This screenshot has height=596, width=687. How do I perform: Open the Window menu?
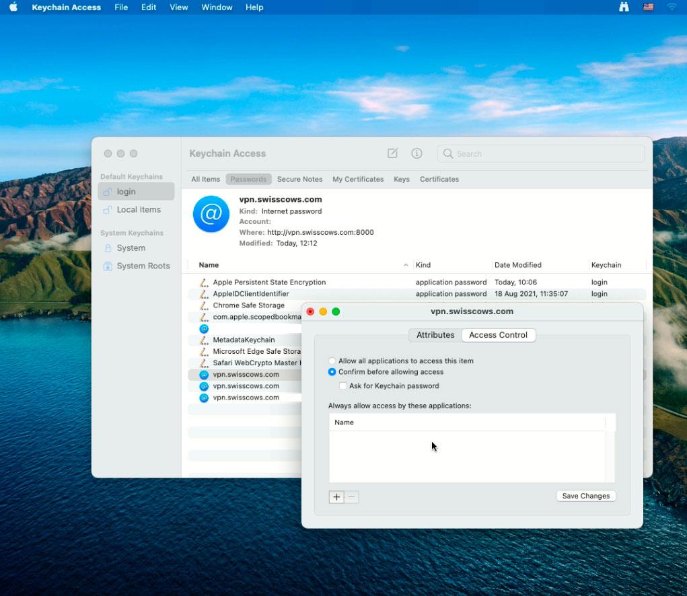click(217, 7)
